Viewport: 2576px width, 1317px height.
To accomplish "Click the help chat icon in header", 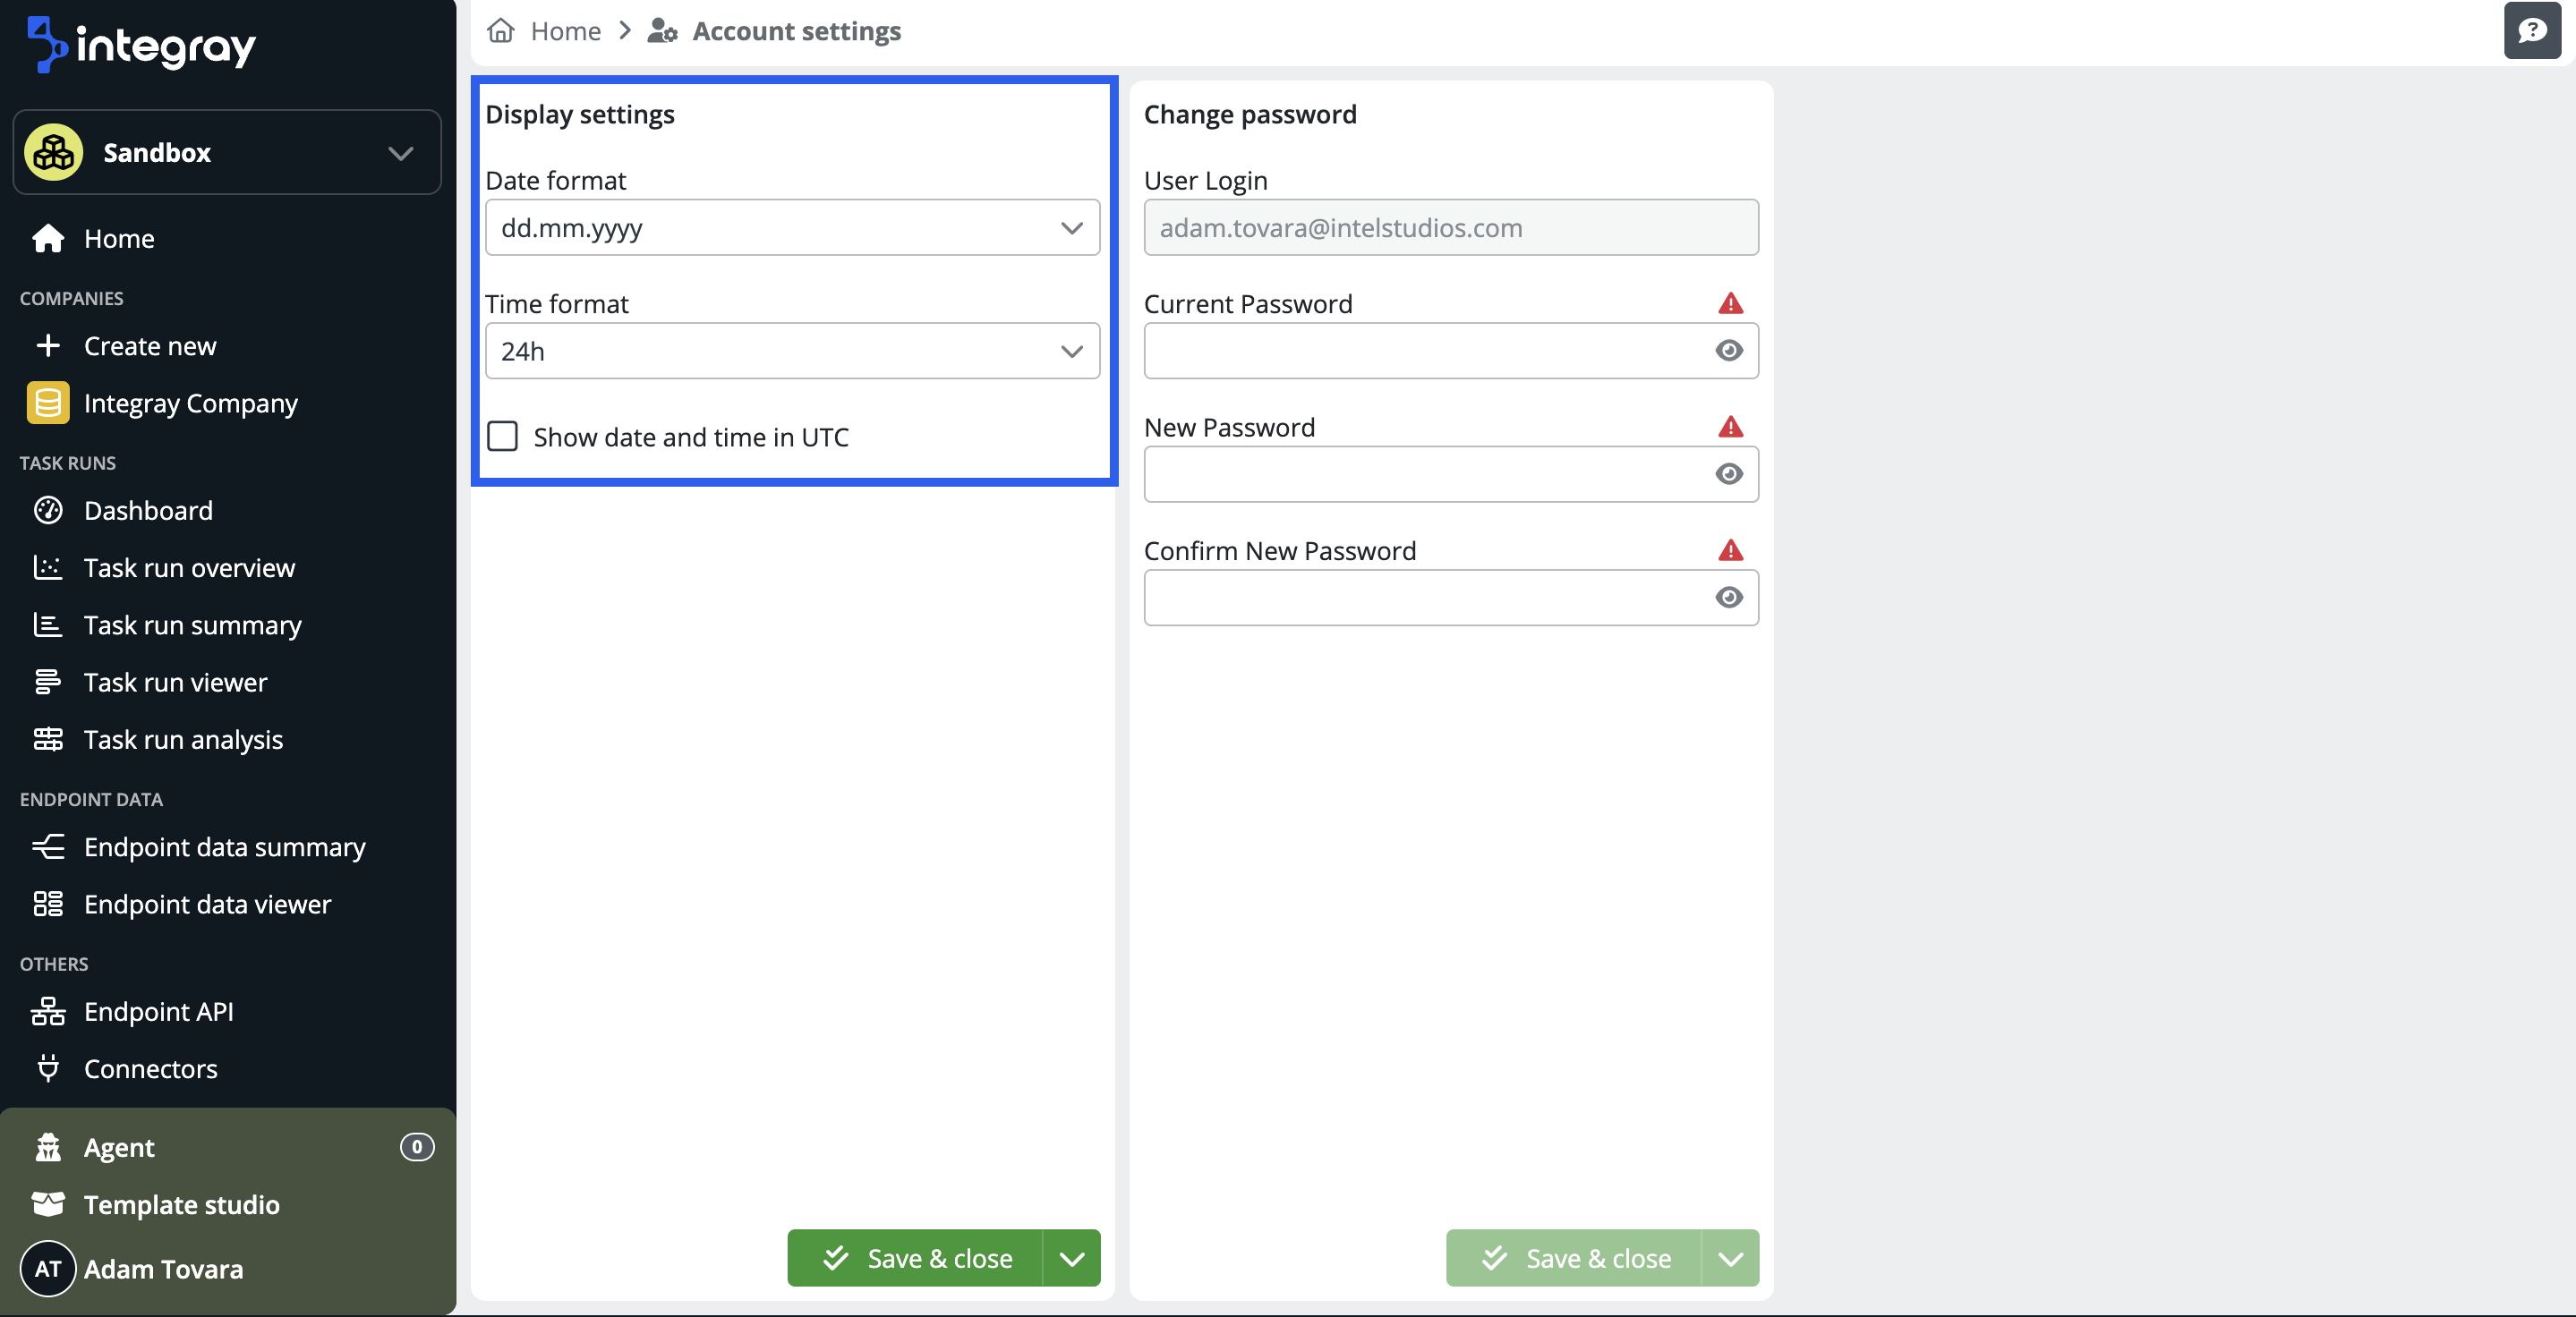I will pos(2531,31).
